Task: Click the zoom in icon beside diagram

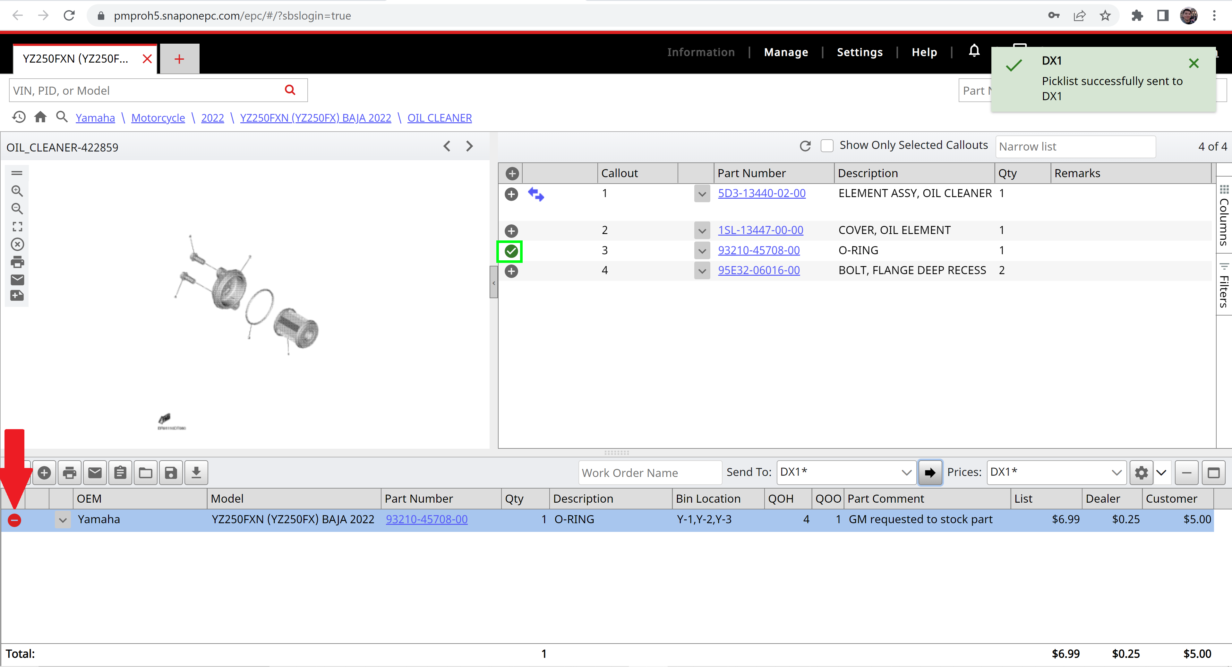Action: click(17, 191)
